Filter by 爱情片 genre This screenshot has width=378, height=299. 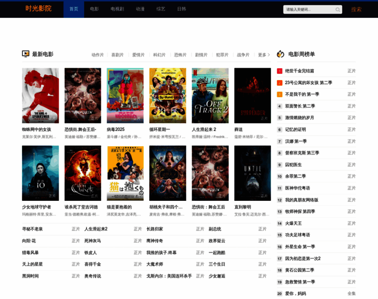pos(138,55)
